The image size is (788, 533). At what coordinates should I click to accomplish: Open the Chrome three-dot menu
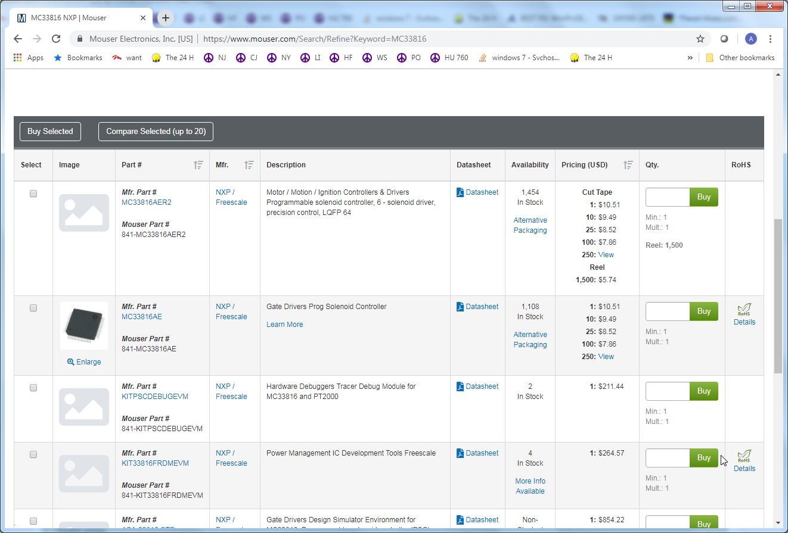pyautogui.click(x=771, y=39)
